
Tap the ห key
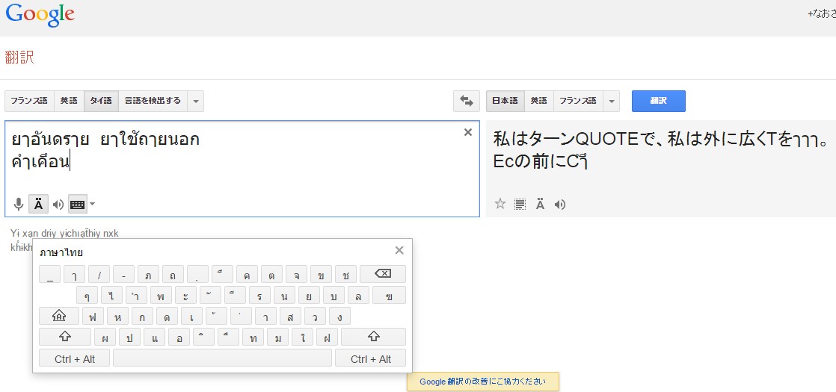point(118,316)
